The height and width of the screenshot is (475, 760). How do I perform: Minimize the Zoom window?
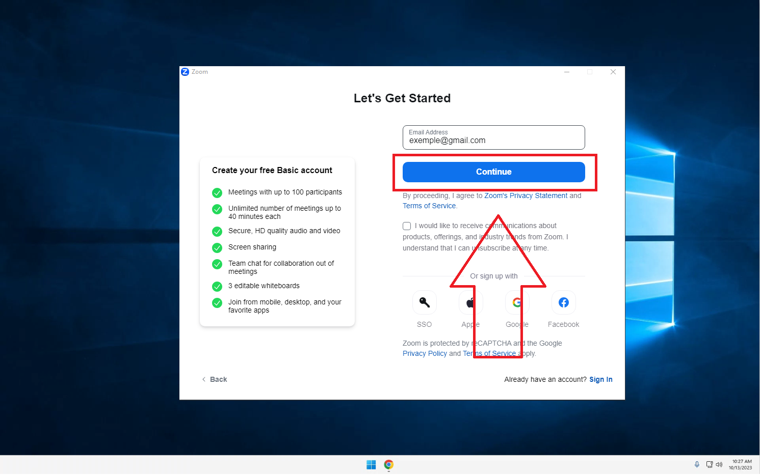[567, 72]
